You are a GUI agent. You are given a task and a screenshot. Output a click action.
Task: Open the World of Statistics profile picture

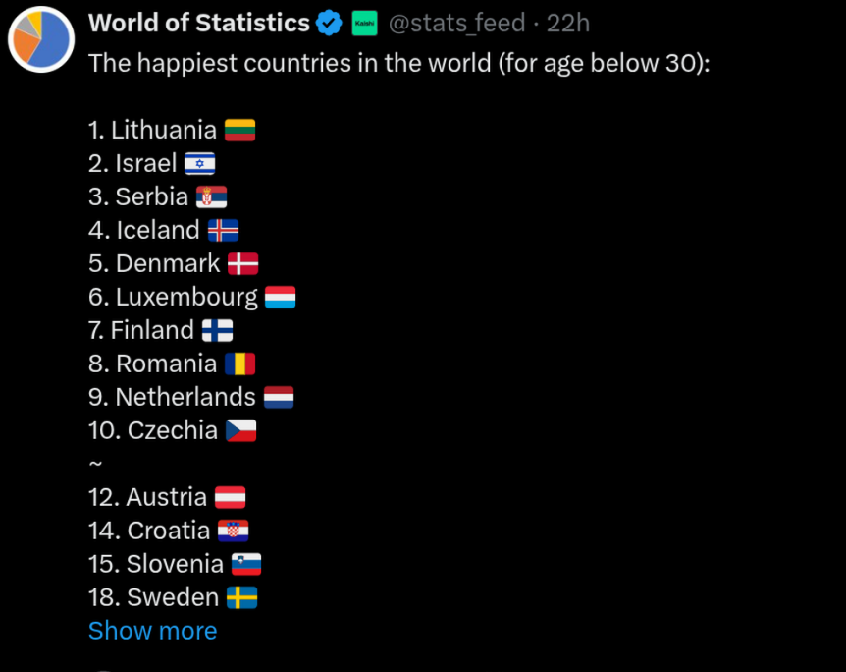coord(41,39)
